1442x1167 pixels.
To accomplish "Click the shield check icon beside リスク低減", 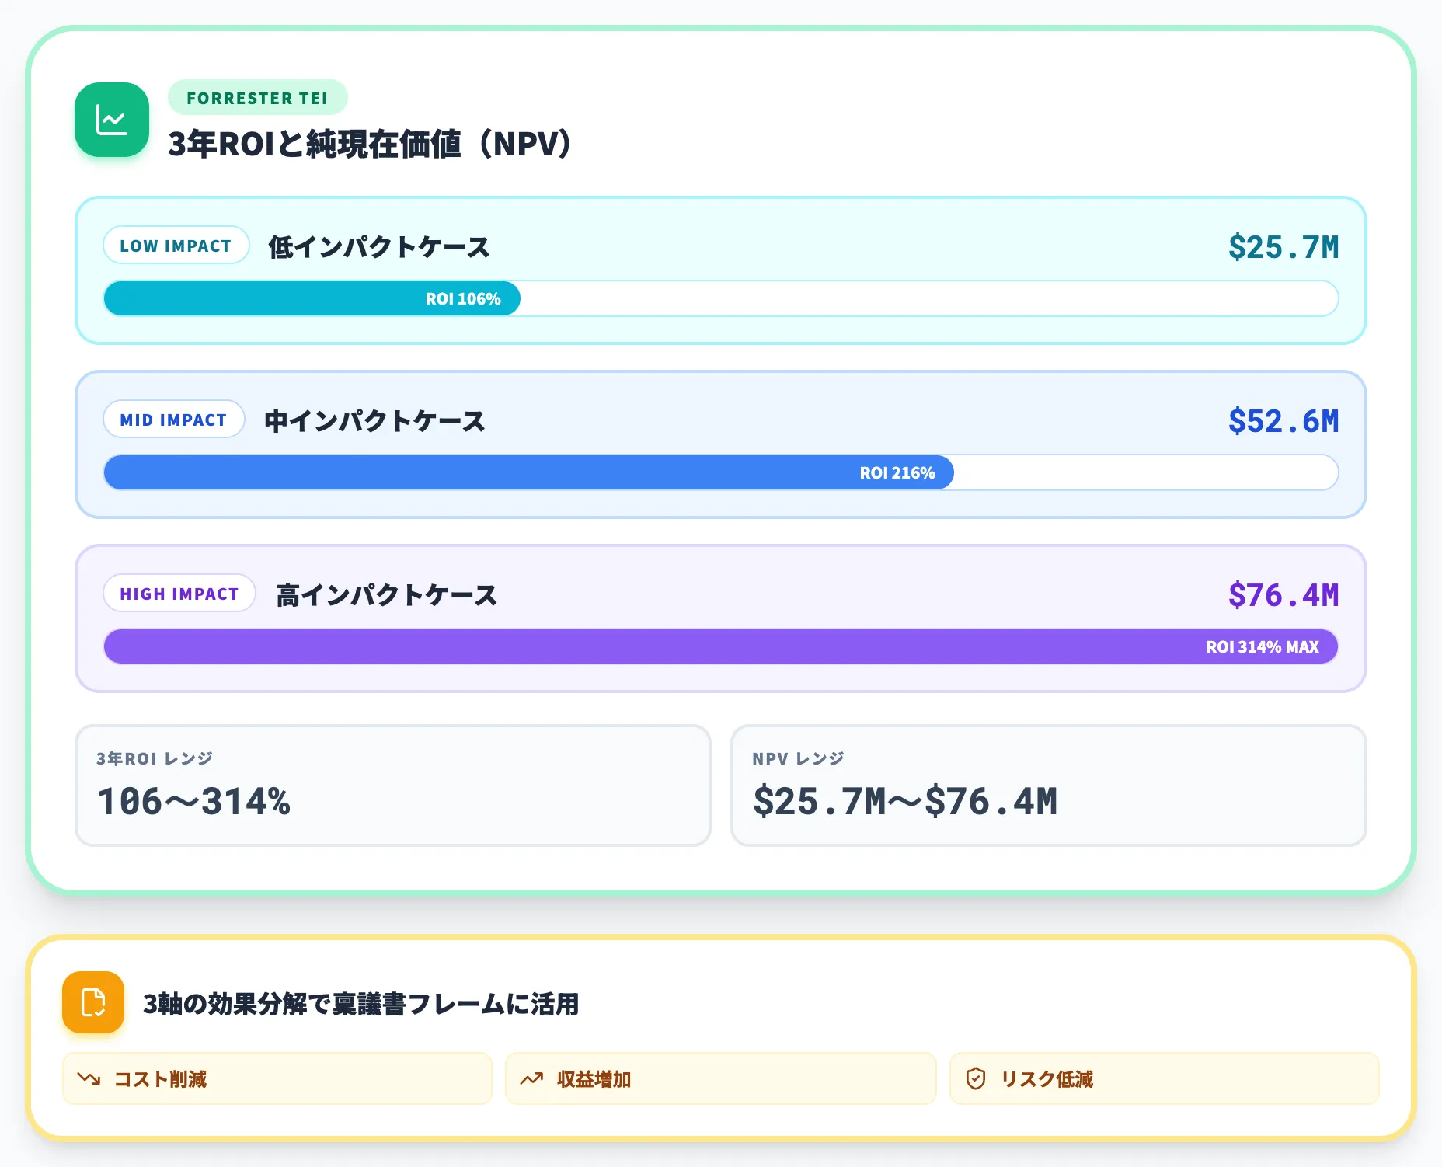I will (976, 1078).
